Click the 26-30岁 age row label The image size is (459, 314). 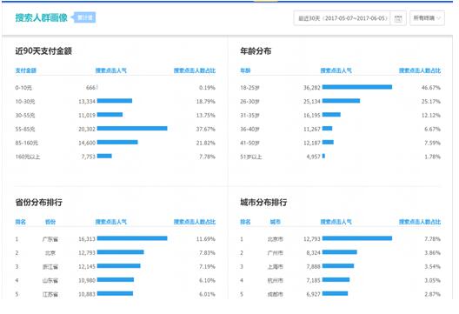tap(249, 102)
